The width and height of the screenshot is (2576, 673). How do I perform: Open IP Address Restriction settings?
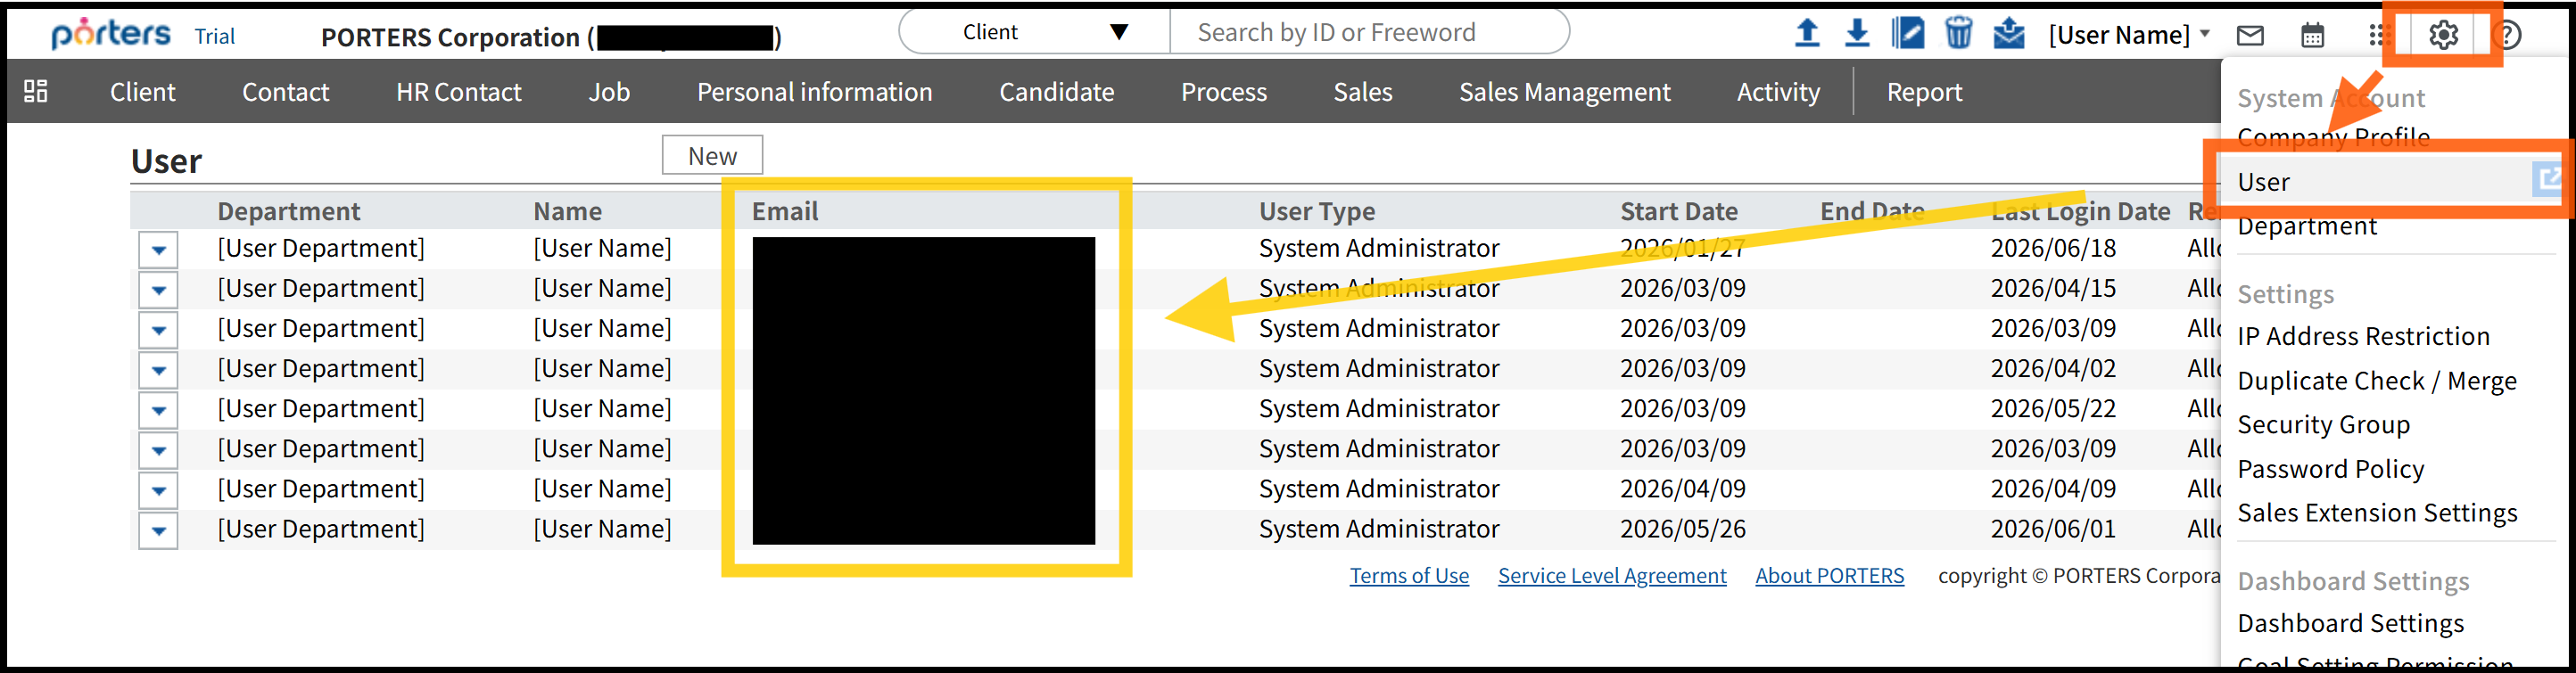click(x=2363, y=336)
